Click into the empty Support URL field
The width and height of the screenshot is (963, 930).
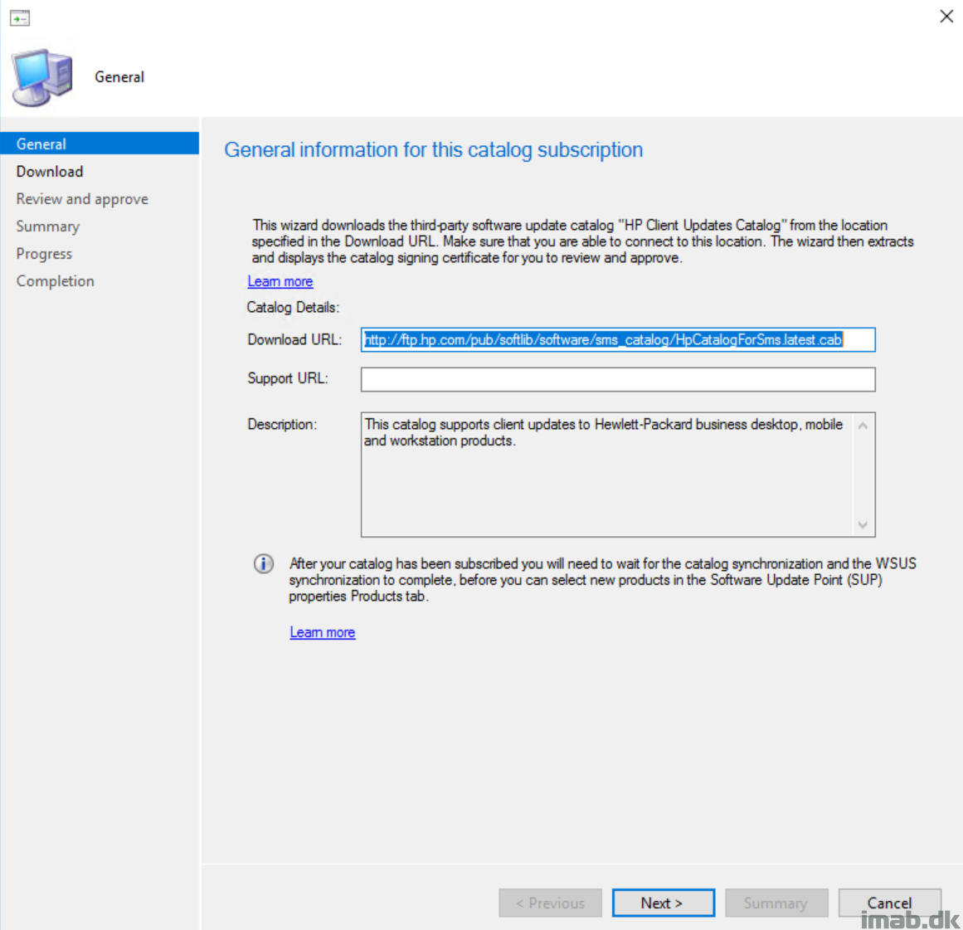click(618, 380)
